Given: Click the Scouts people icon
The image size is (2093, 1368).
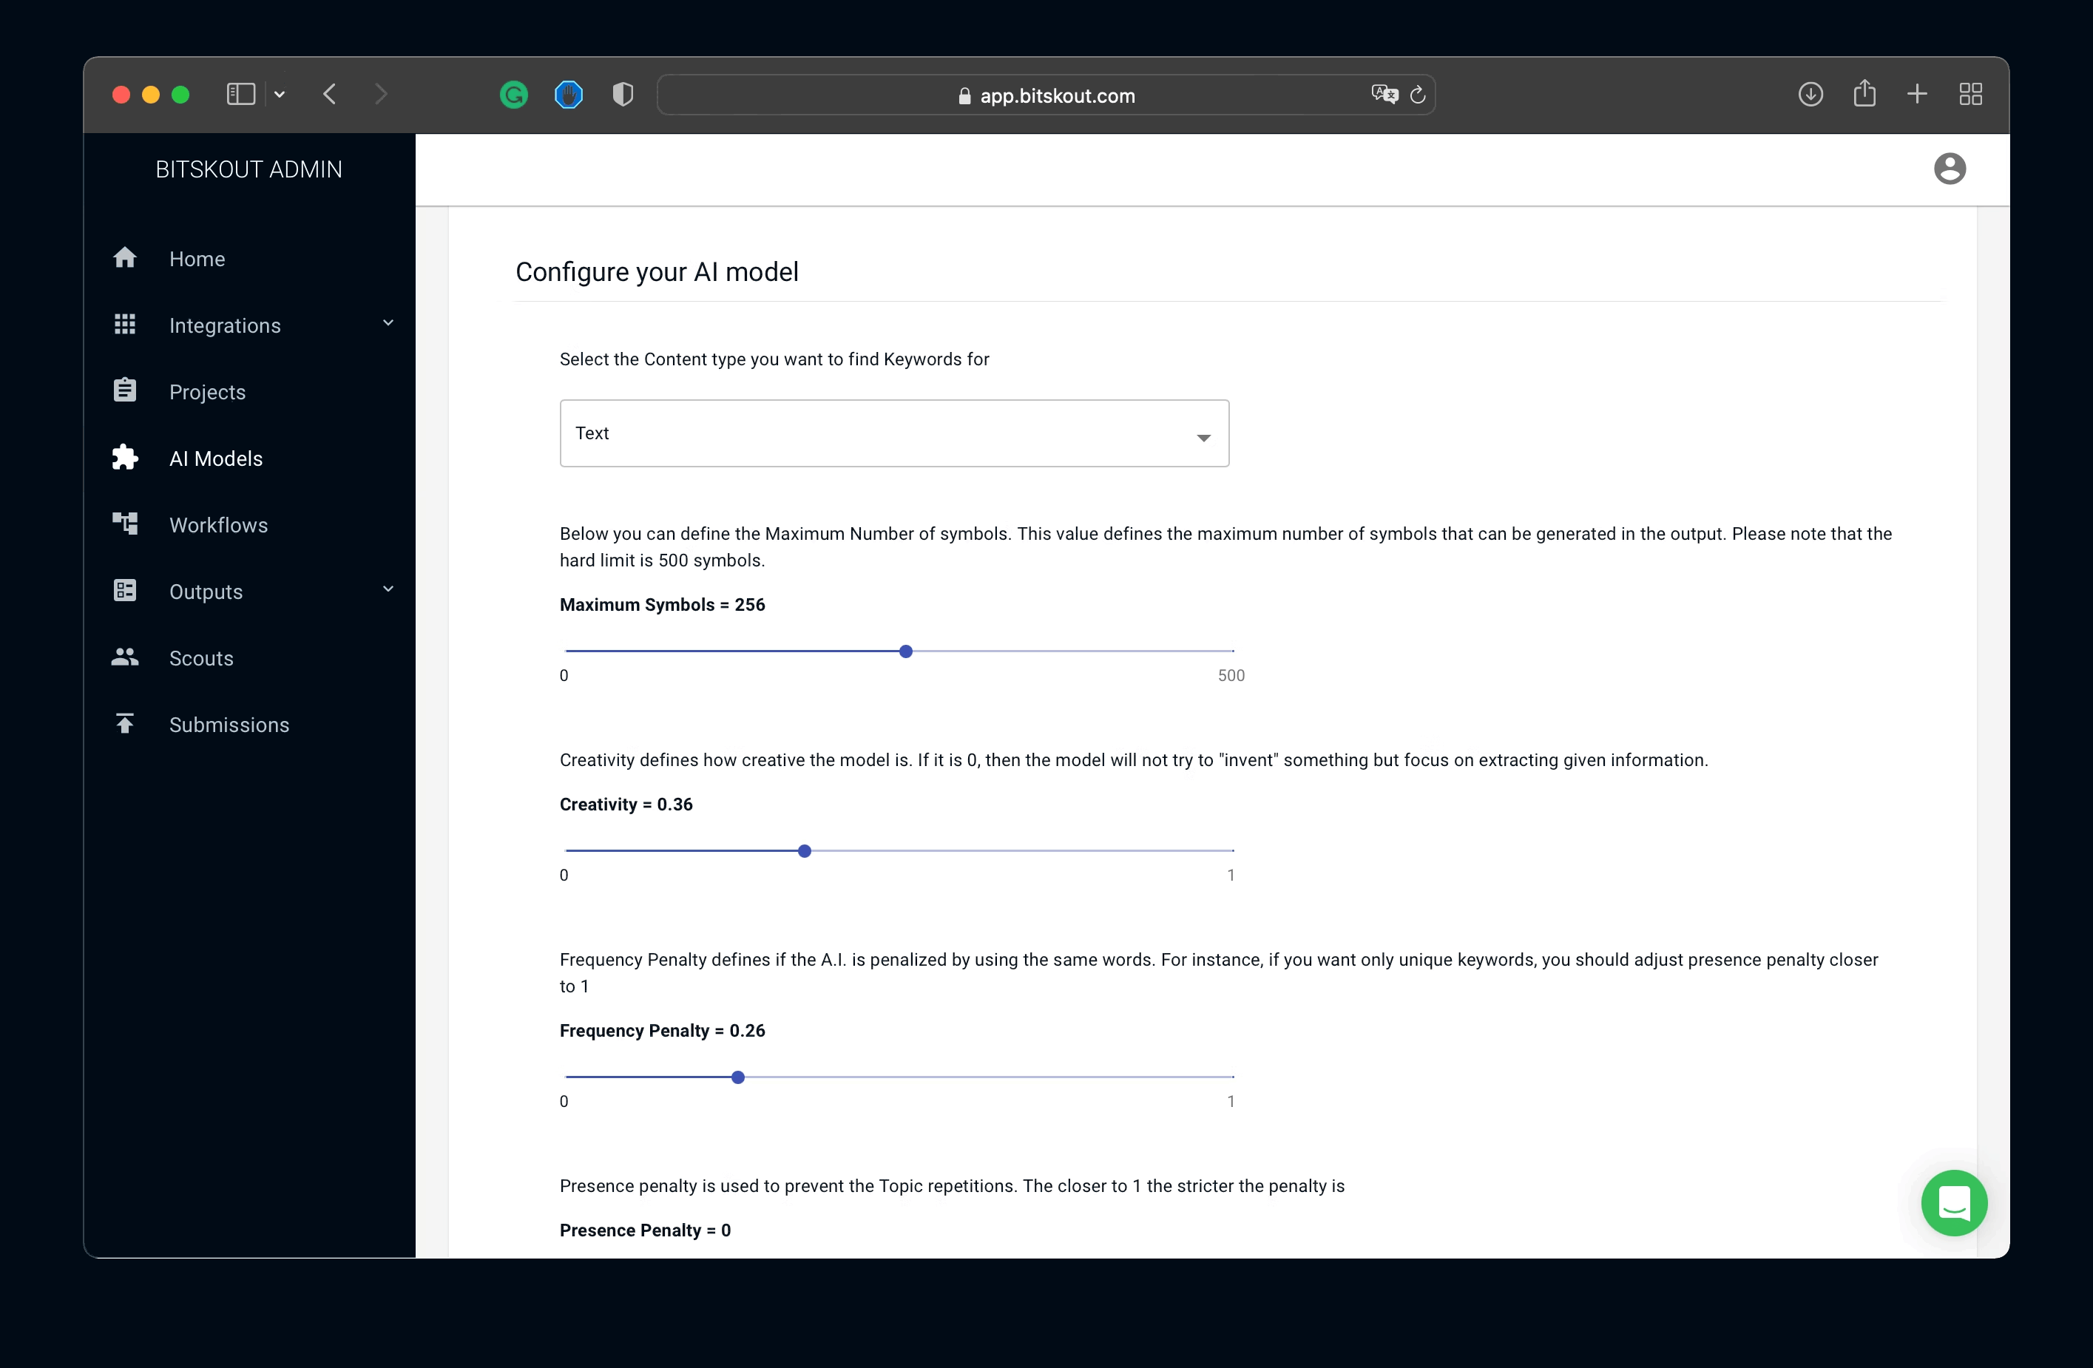Looking at the screenshot, I should (125, 657).
